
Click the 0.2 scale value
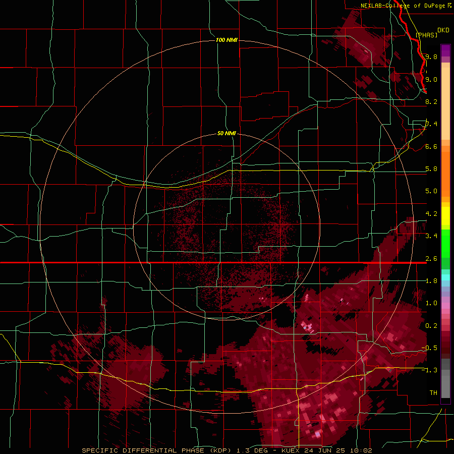(431, 326)
